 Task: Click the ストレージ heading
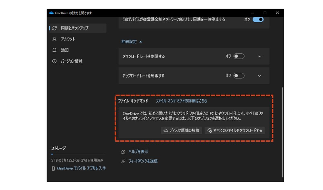[x=58, y=148]
